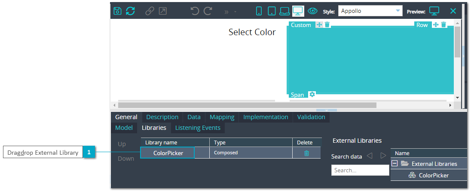Click the move icon next to Row
This screenshot has height=192, width=471.
tap(436, 24)
